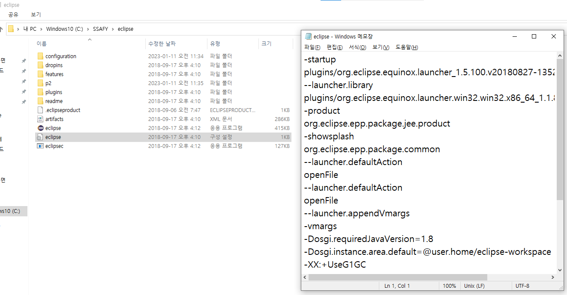567x295 pixels.
Task: Select the .eclipseproduct file icon
Action: coord(40,110)
